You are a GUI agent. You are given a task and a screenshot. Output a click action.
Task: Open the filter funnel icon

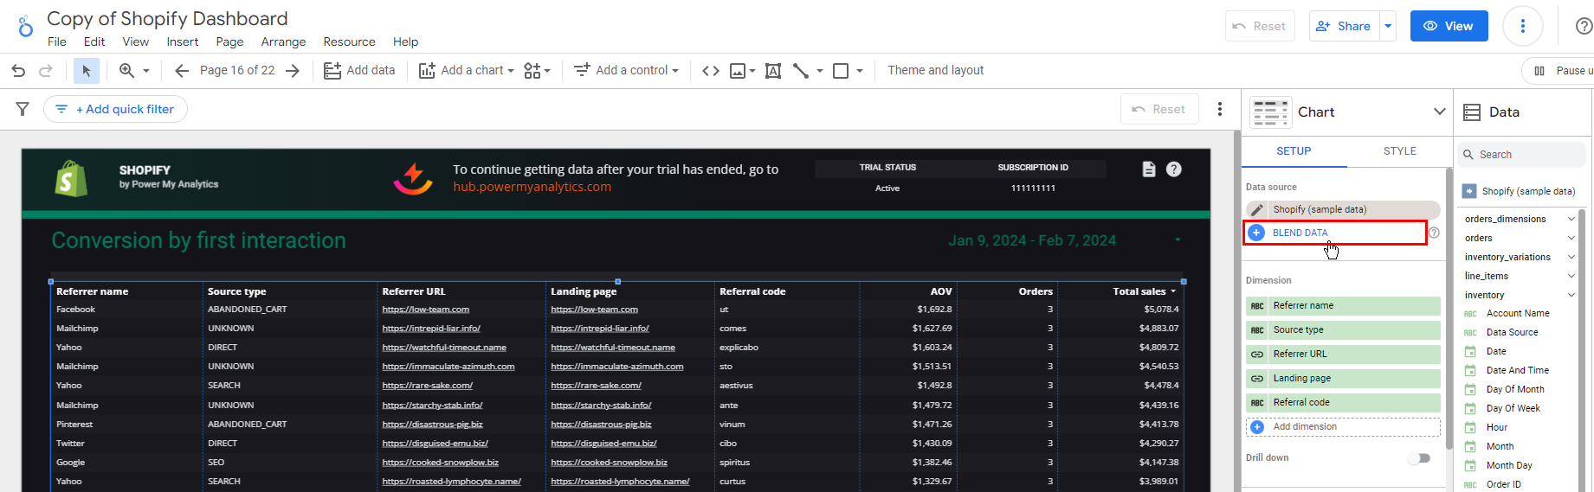pyautogui.click(x=23, y=109)
